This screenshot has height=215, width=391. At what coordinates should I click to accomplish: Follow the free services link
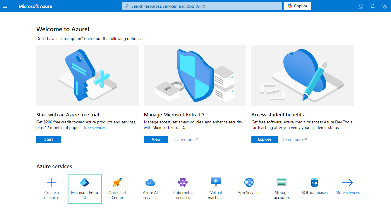pos(95,128)
